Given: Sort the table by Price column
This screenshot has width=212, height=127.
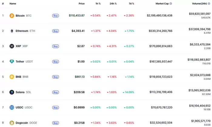Looking at the screenshot, I should [81, 4].
